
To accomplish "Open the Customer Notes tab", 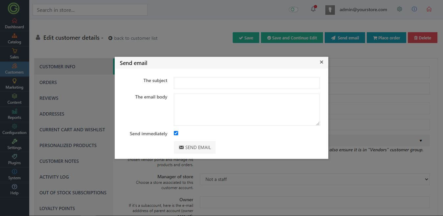I will tap(74, 161).
